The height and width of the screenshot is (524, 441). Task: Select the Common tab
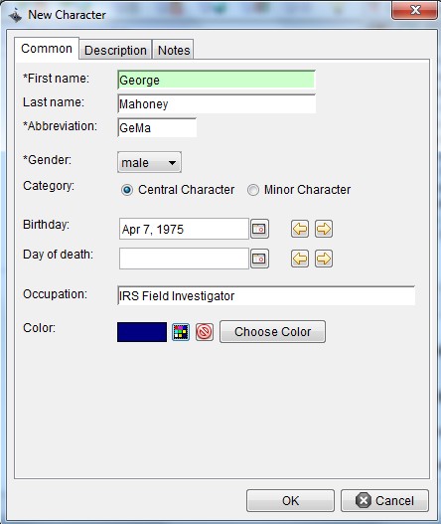pyautogui.click(x=47, y=49)
